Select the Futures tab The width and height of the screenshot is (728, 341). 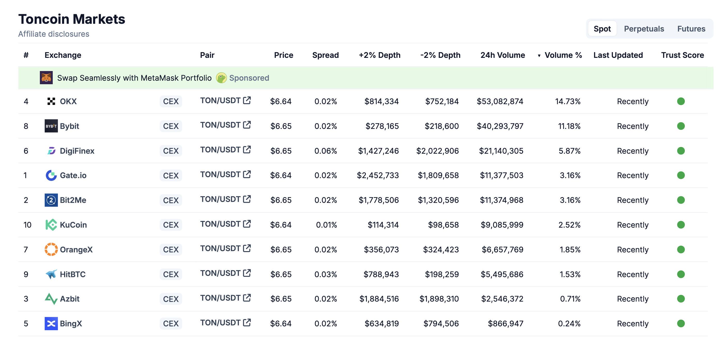[691, 29]
